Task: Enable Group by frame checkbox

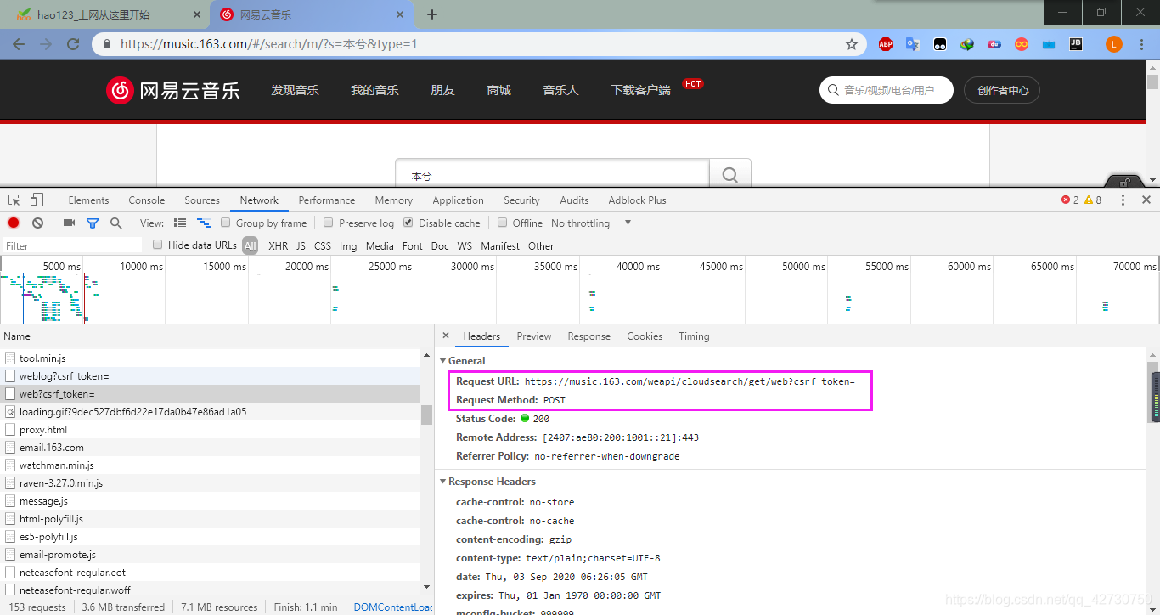Action: 226,223
